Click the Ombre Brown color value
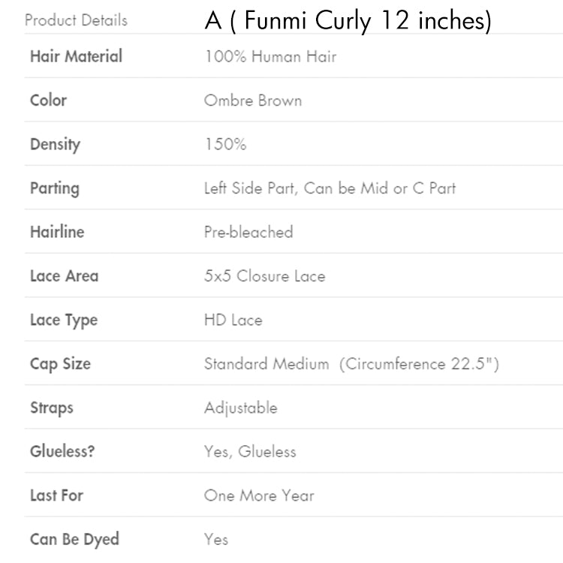This screenshot has height=563, width=563. click(253, 101)
